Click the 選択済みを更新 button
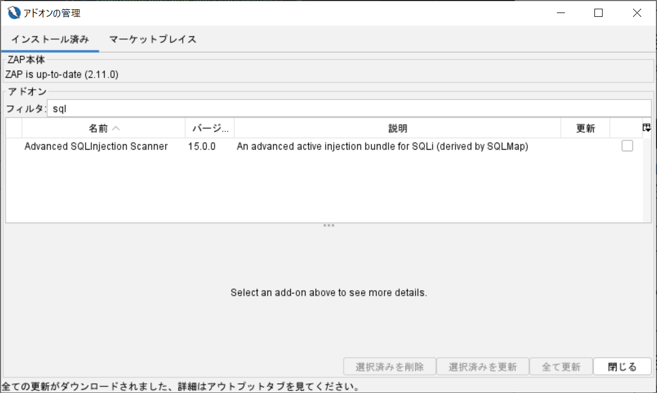The width and height of the screenshot is (657, 393). (482, 367)
